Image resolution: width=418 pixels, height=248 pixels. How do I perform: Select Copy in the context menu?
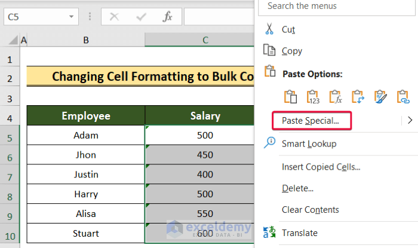point(291,51)
